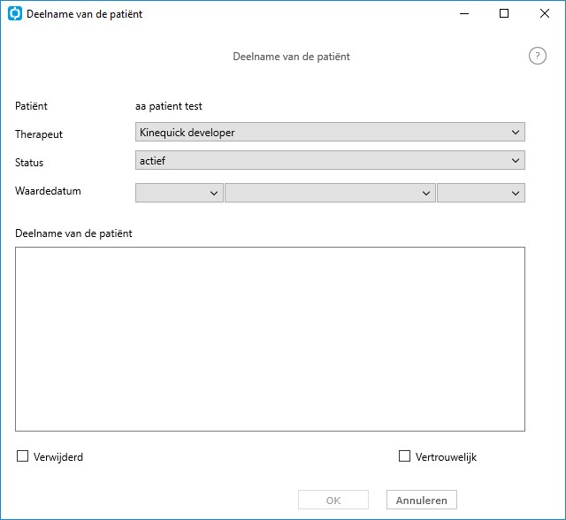Minimize the Deelname van de patiënt window
Image resolution: width=566 pixels, height=520 pixels.
(x=464, y=14)
